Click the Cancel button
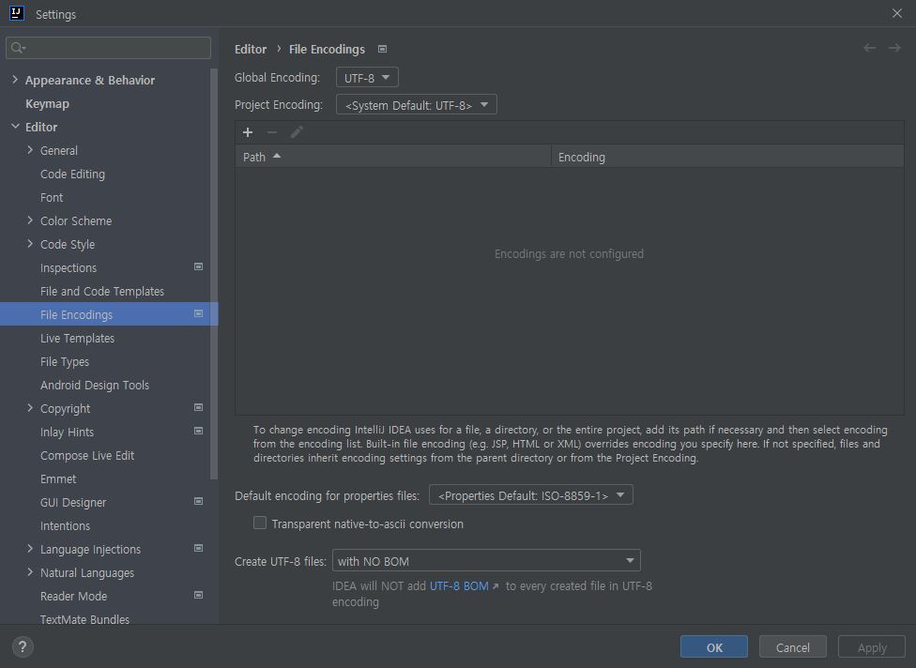This screenshot has height=668, width=916. pyautogui.click(x=793, y=647)
